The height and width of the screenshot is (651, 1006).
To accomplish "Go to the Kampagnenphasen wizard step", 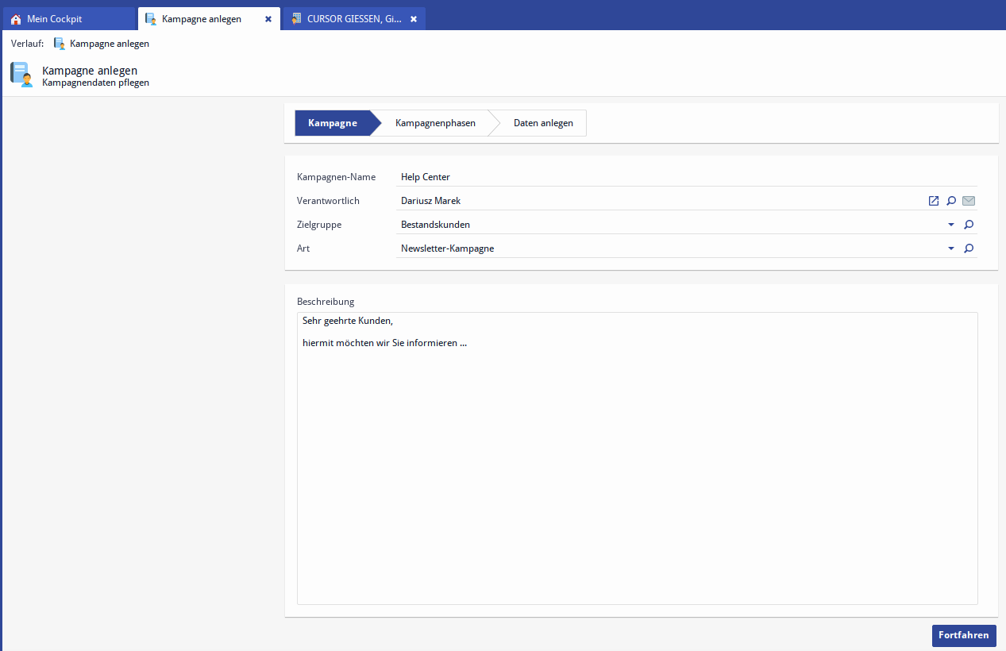I will [435, 123].
